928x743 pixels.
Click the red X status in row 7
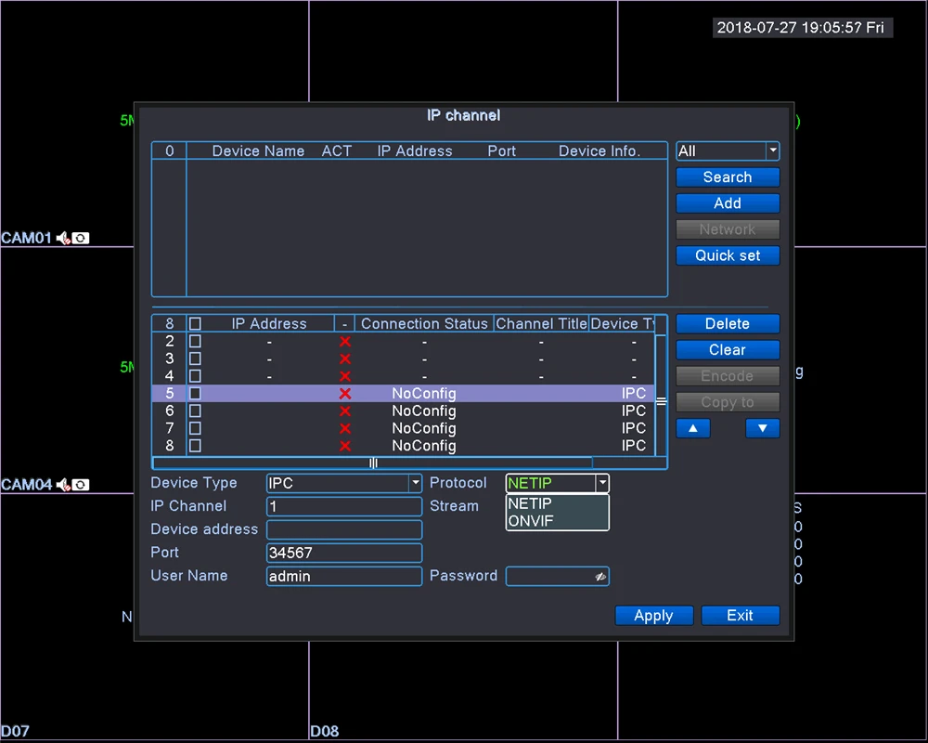(x=345, y=428)
